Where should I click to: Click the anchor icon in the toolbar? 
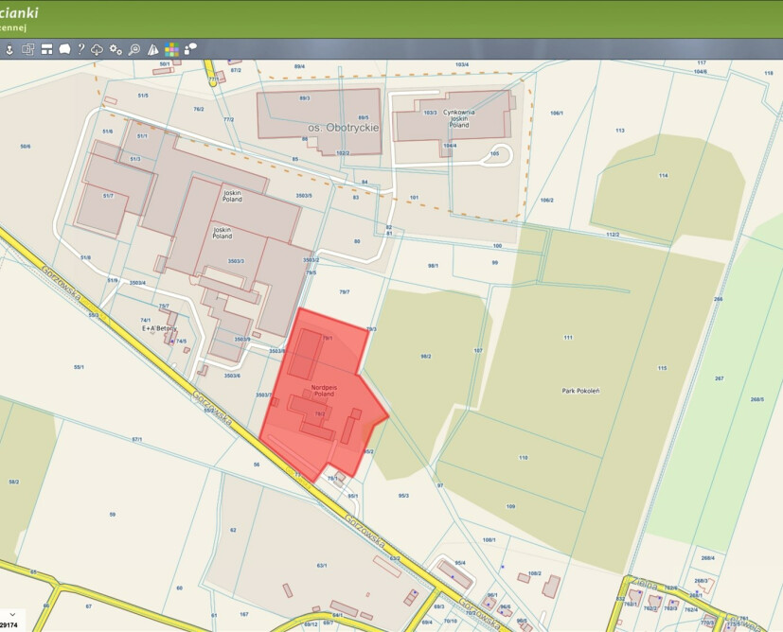pos(10,49)
